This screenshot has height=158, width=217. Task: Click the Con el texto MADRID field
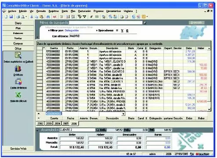(x=103, y=36)
